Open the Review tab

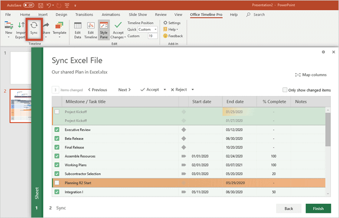(x=161, y=14)
